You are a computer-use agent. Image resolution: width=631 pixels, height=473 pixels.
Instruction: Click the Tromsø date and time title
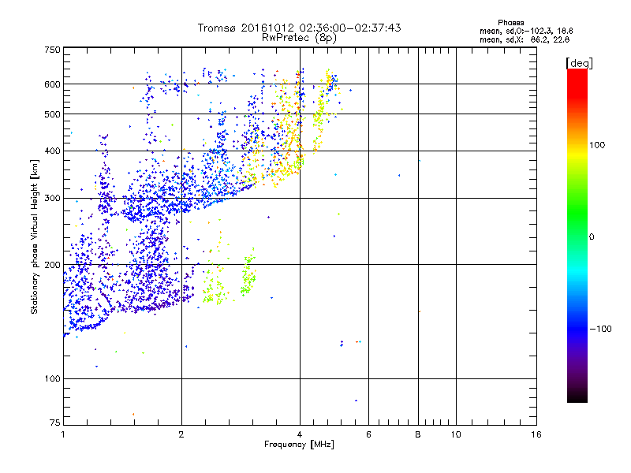(299, 28)
